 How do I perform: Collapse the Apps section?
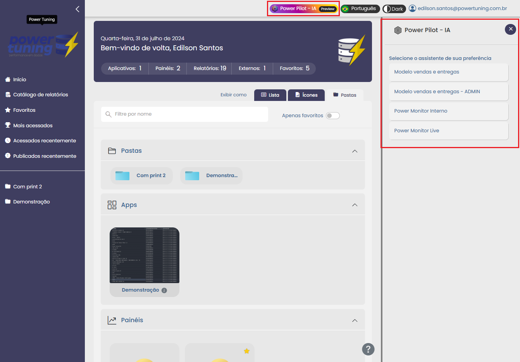[355, 205]
